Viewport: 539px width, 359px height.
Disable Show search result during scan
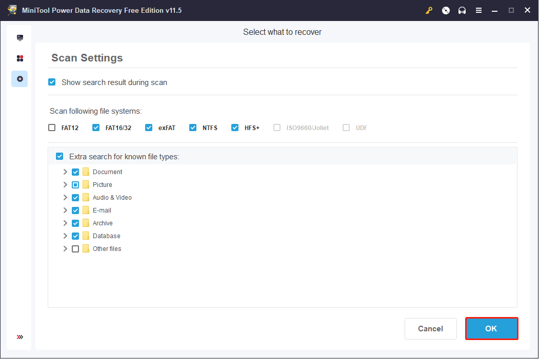click(x=52, y=82)
